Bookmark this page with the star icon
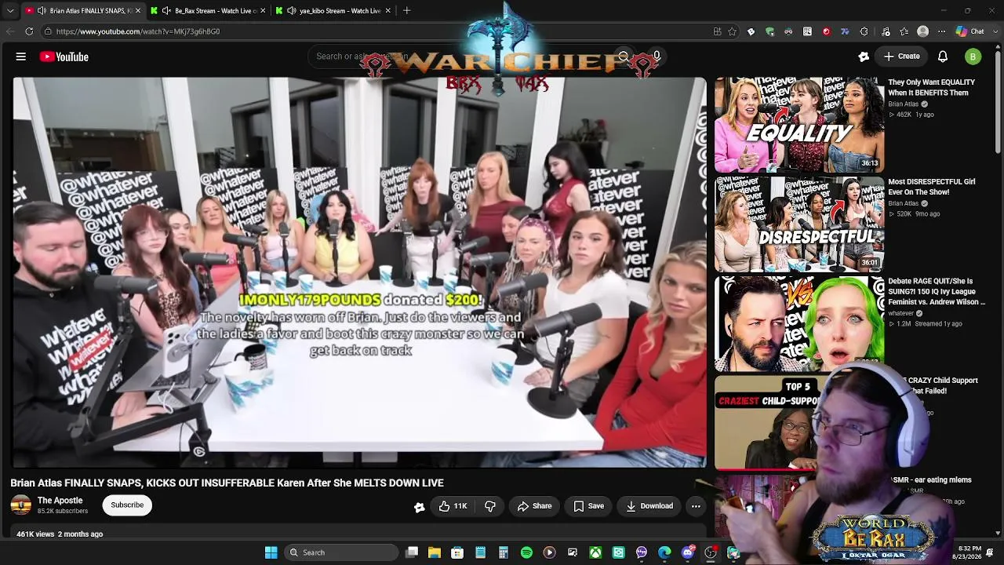 732,31
